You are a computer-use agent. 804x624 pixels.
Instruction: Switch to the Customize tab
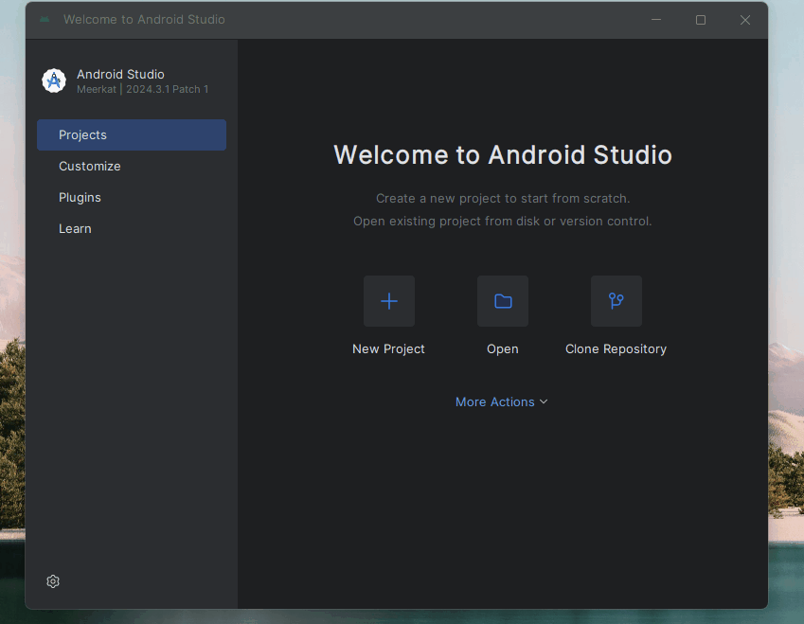pos(132,166)
